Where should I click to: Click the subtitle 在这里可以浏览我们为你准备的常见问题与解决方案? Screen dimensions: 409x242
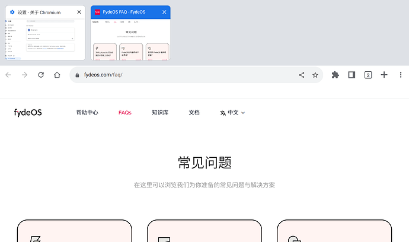[x=204, y=185]
